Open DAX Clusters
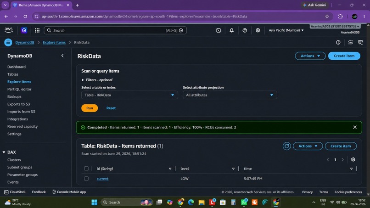 pos(14,160)
